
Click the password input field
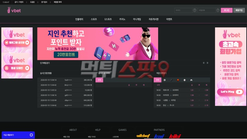[207, 10]
